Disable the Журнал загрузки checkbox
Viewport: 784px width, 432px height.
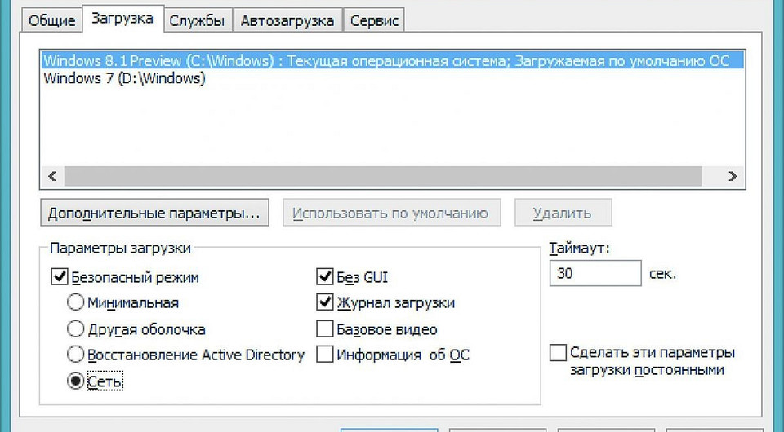pyautogui.click(x=324, y=302)
